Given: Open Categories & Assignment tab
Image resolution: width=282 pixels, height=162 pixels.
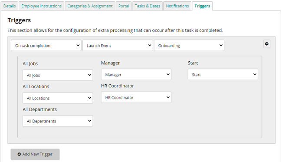Looking at the screenshot, I should click(x=90, y=6).
